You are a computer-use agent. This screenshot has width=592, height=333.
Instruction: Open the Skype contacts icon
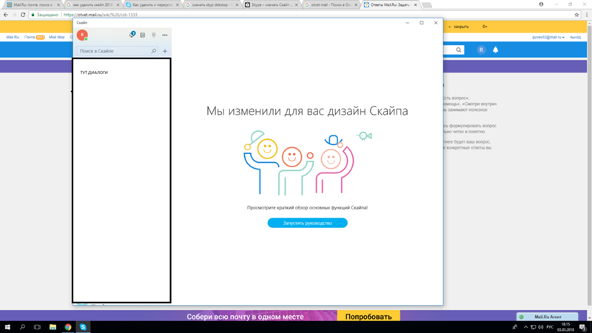pos(143,35)
